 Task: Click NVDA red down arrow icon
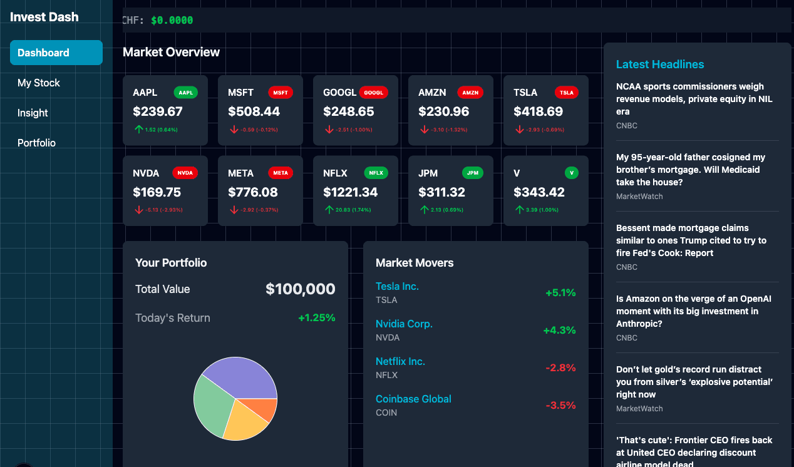pyautogui.click(x=138, y=210)
